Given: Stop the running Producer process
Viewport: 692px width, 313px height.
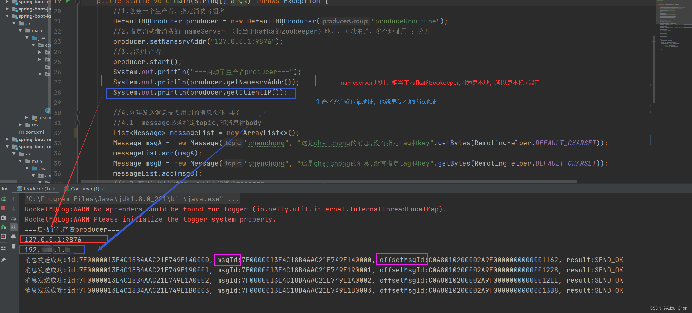Looking at the screenshot, I should click(x=3, y=208).
